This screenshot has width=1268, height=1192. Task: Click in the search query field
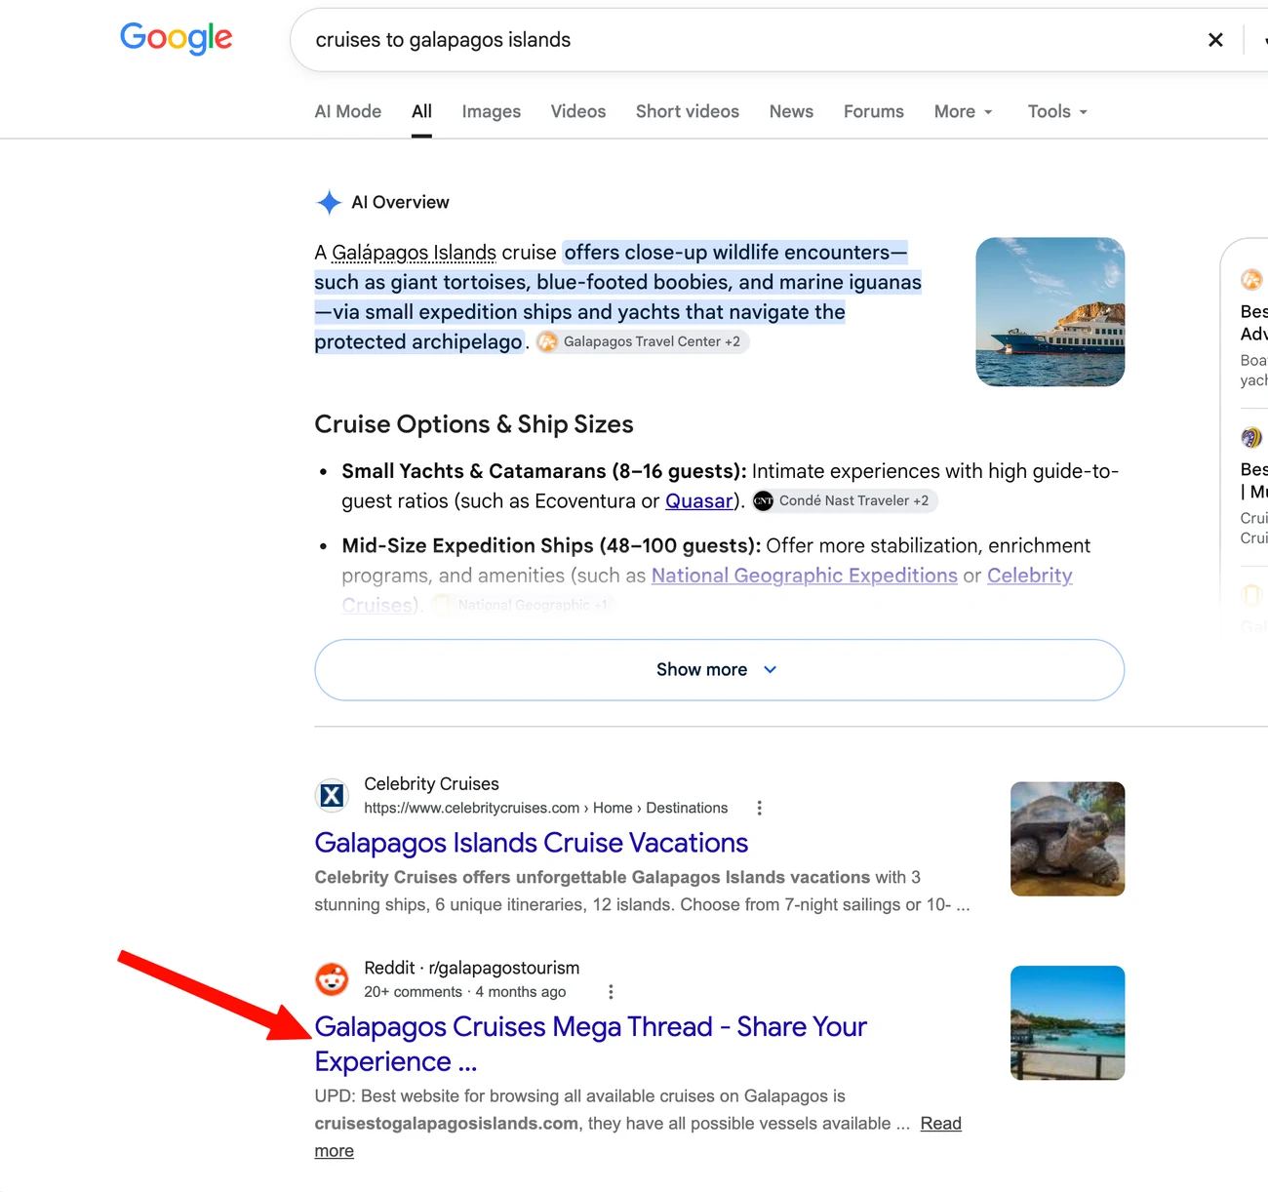click(741, 40)
